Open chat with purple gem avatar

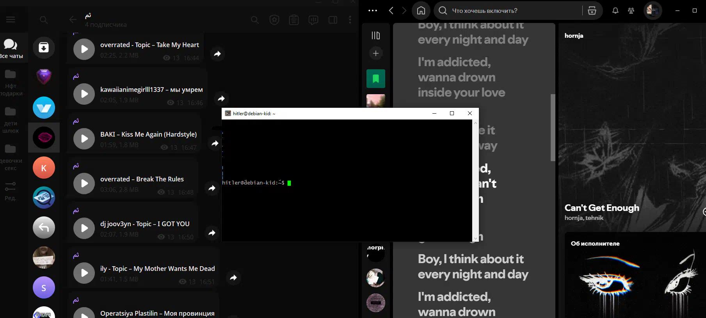(x=44, y=77)
